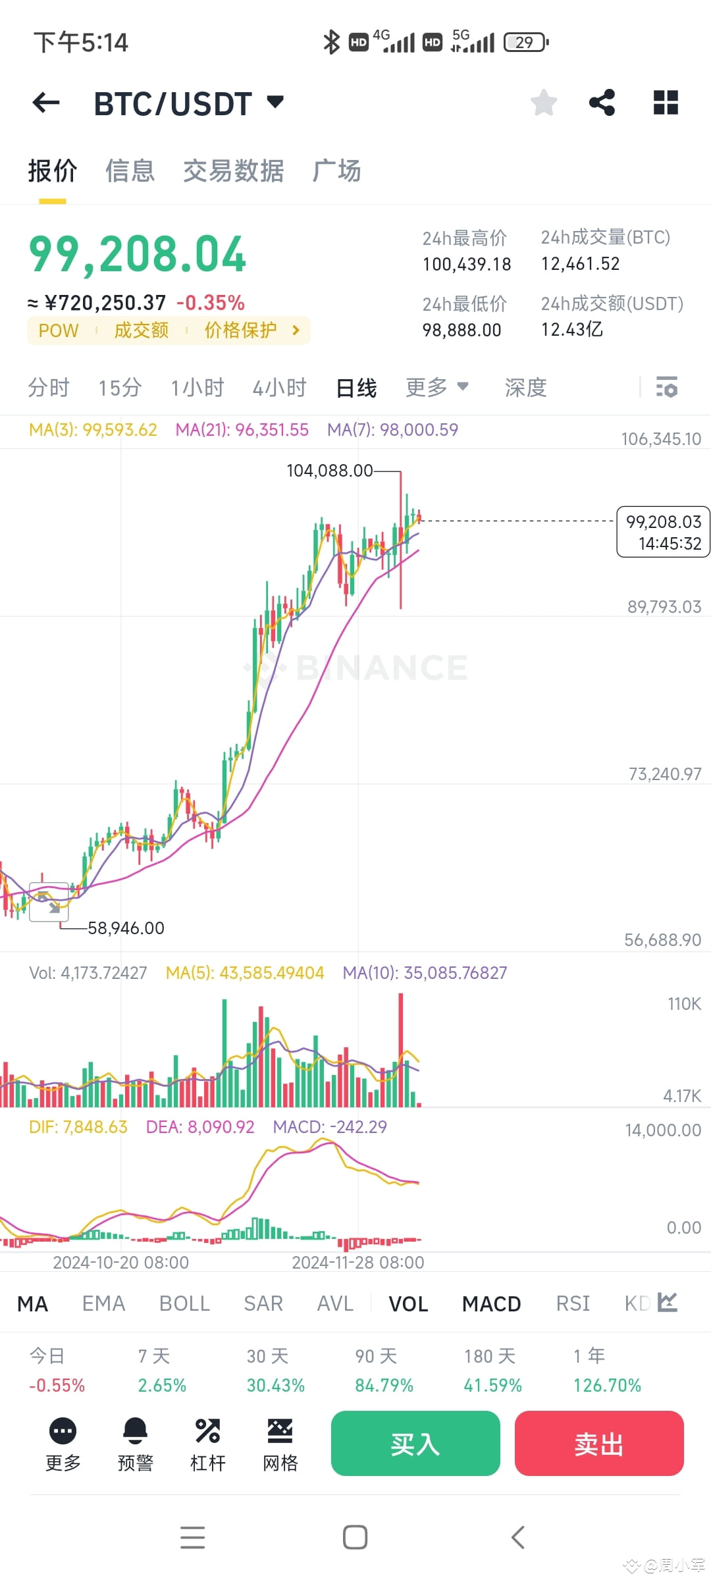711x1580 pixels.
Task: Tap the favorite star for BTC/USDT
Action: click(543, 103)
